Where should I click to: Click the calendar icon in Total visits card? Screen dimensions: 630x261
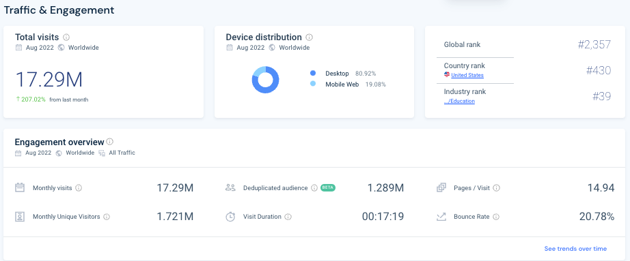(x=18, y=48)
